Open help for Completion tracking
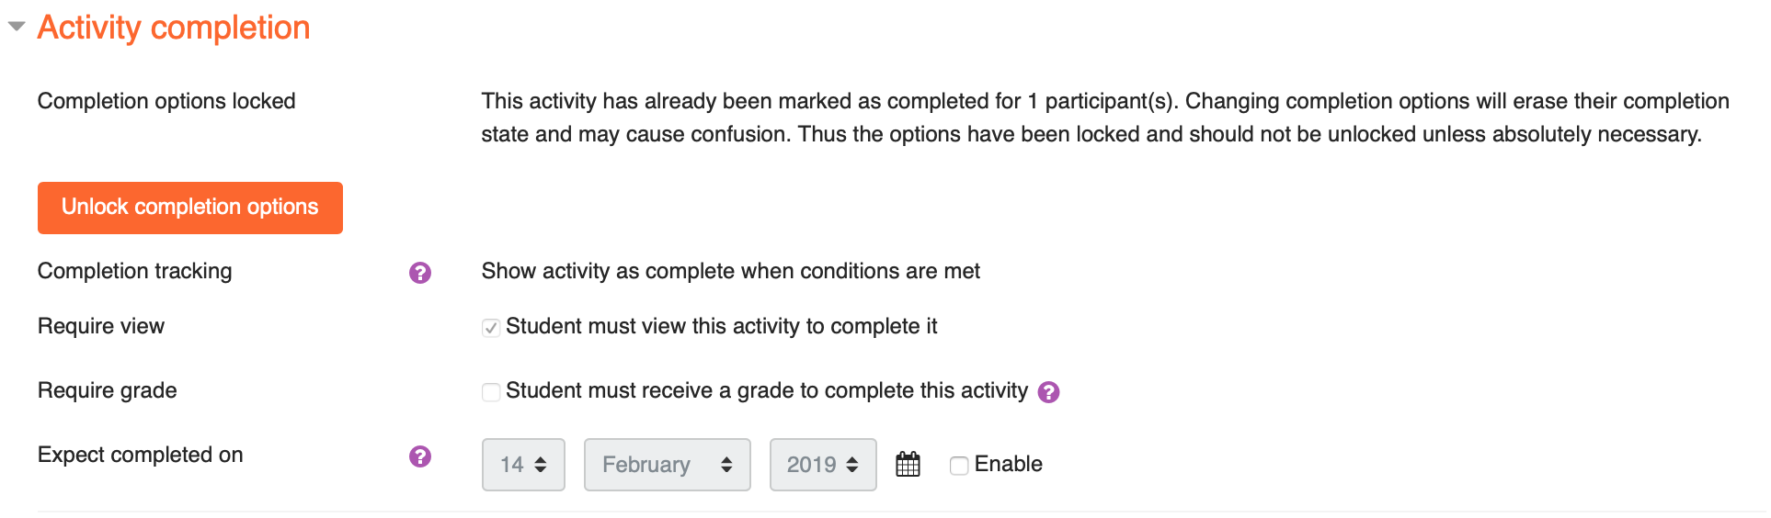 tap(420, 273)
